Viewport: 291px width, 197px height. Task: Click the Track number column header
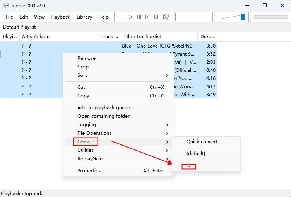109,37
